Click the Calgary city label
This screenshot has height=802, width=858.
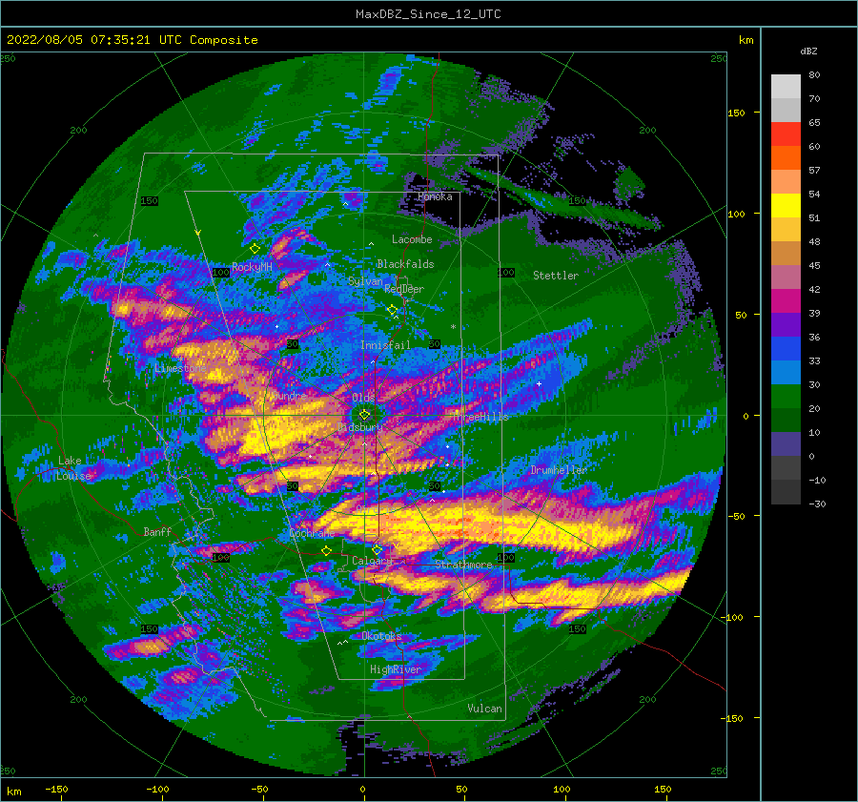372,561
